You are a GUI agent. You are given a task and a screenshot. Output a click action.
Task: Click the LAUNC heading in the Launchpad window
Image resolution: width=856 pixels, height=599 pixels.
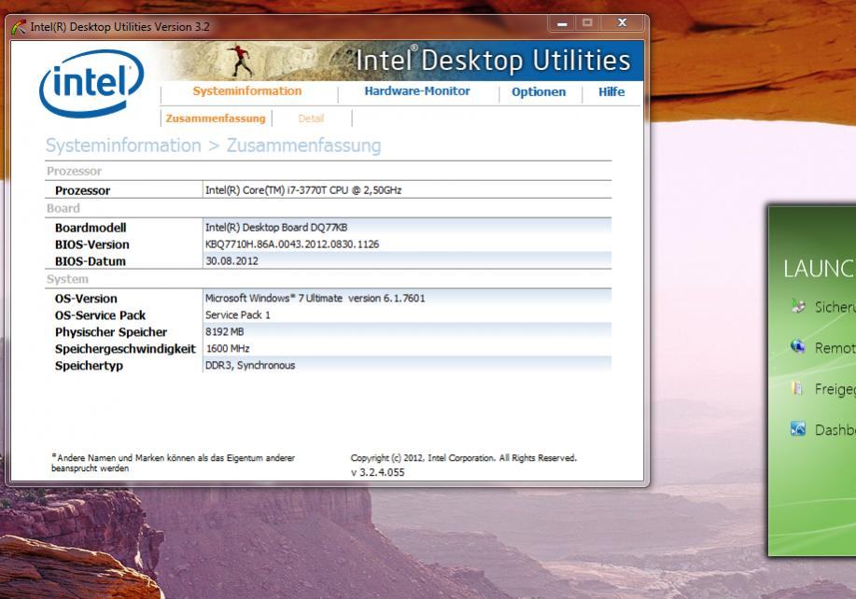(x=819, y=269)
